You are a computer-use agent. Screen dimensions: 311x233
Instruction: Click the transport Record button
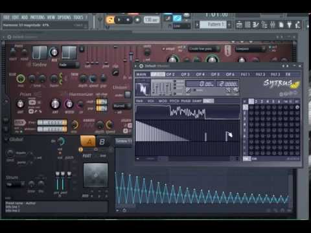[x=137, y=20]
